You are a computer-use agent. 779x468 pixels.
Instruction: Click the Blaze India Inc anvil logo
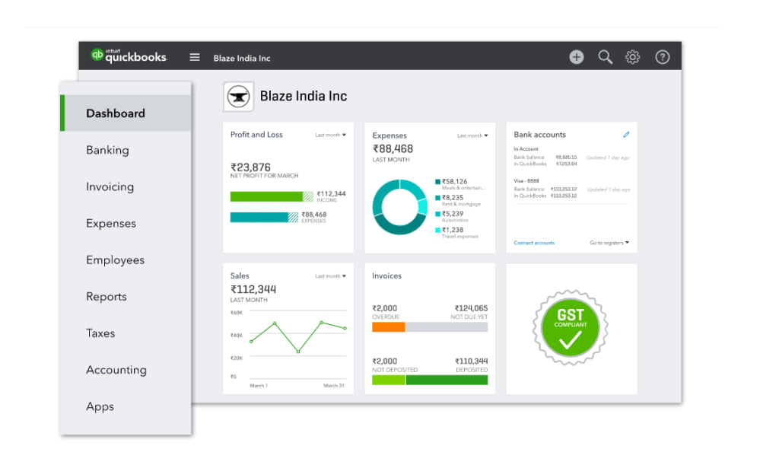click(238, 97)
